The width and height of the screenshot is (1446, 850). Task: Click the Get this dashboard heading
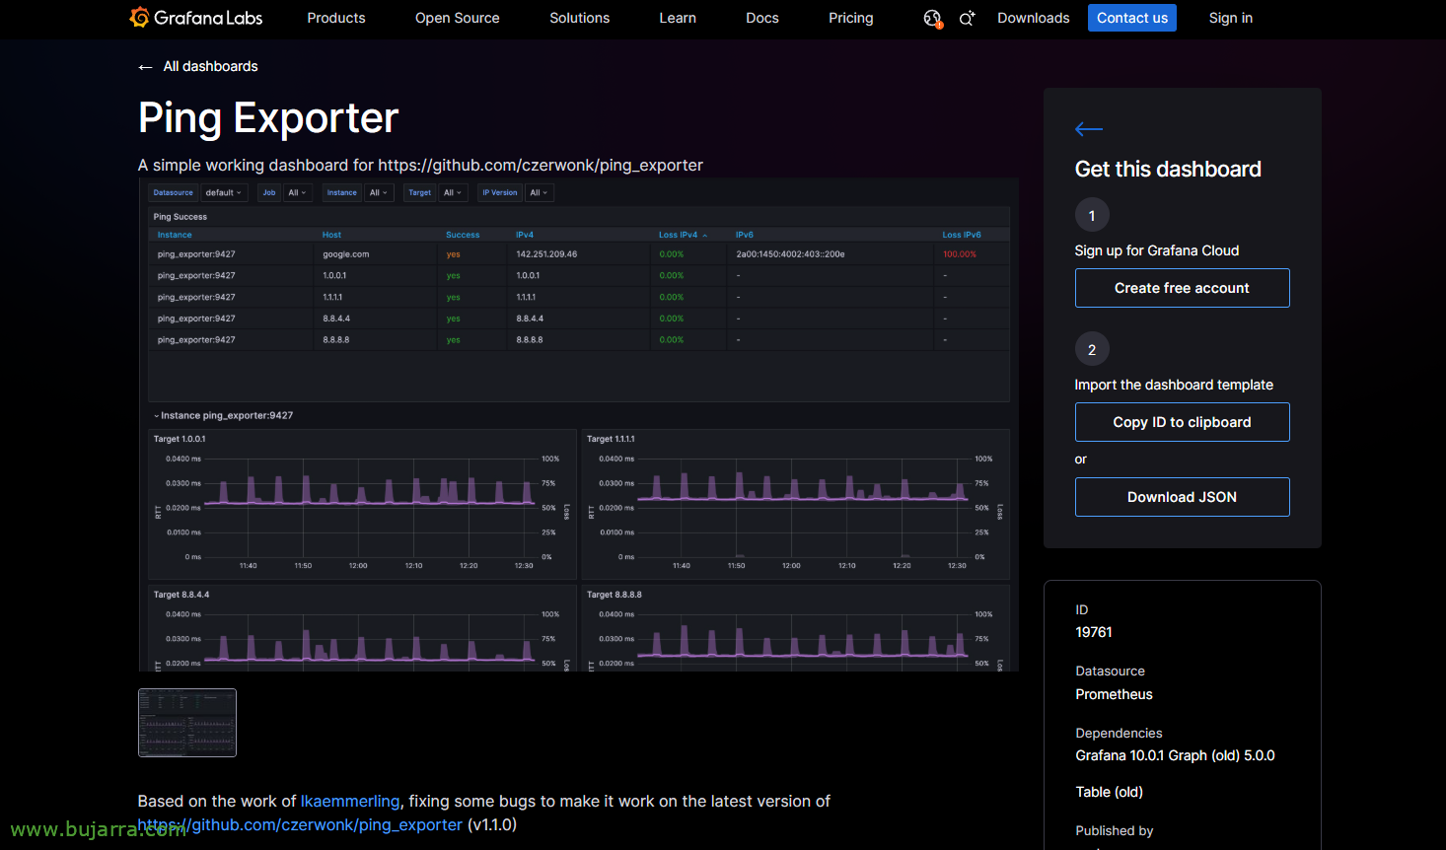pyautogui.click(x=1168, y=169)
